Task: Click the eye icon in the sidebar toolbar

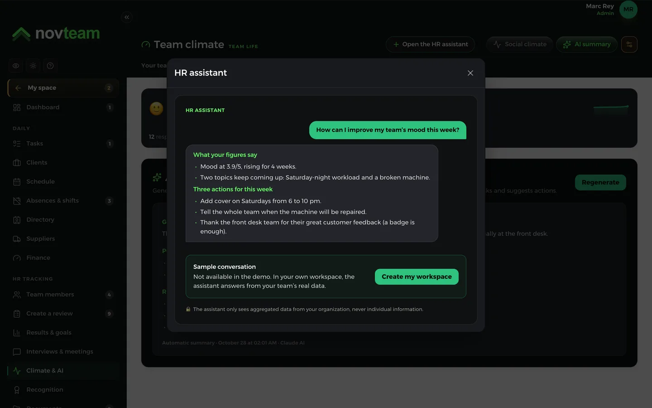Action: tap(16, 66)
